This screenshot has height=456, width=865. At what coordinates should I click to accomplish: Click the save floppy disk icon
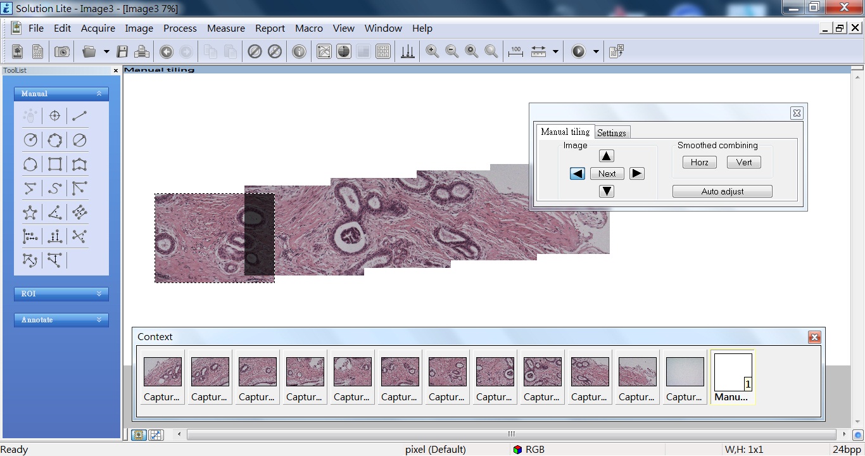click(123, 52)
